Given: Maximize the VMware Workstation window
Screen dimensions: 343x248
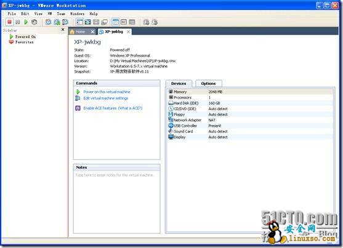Looking at the screenshot, I should coord(327,6).
